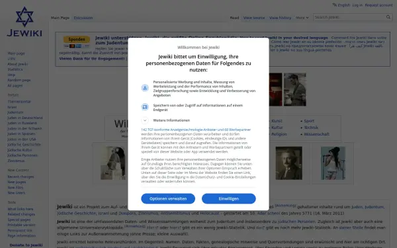Image resolution: width=397 pixels, height=248 pixels.
Task: Click the yellow Spenden donate button
Action: [x=77, y=39]
